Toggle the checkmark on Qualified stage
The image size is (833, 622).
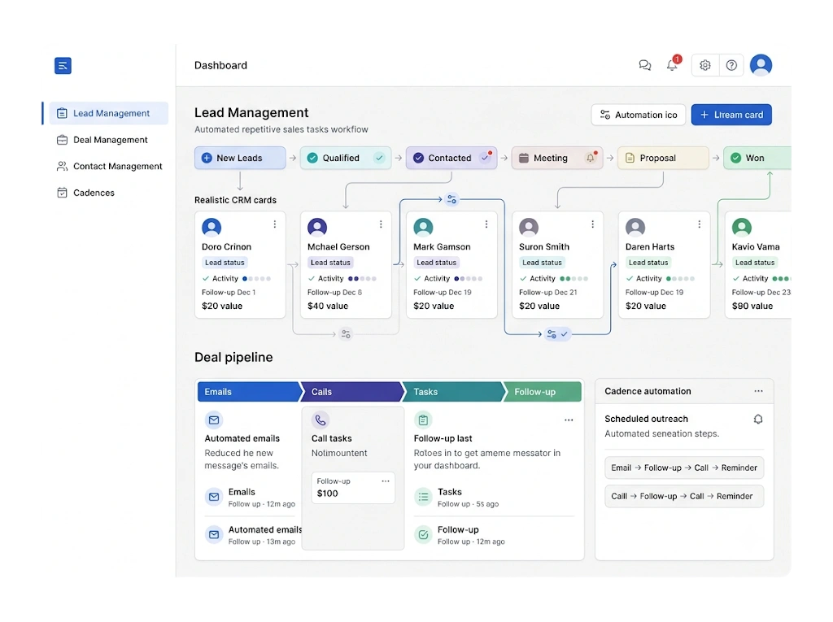pyautogui.click(x=379, y=158)
